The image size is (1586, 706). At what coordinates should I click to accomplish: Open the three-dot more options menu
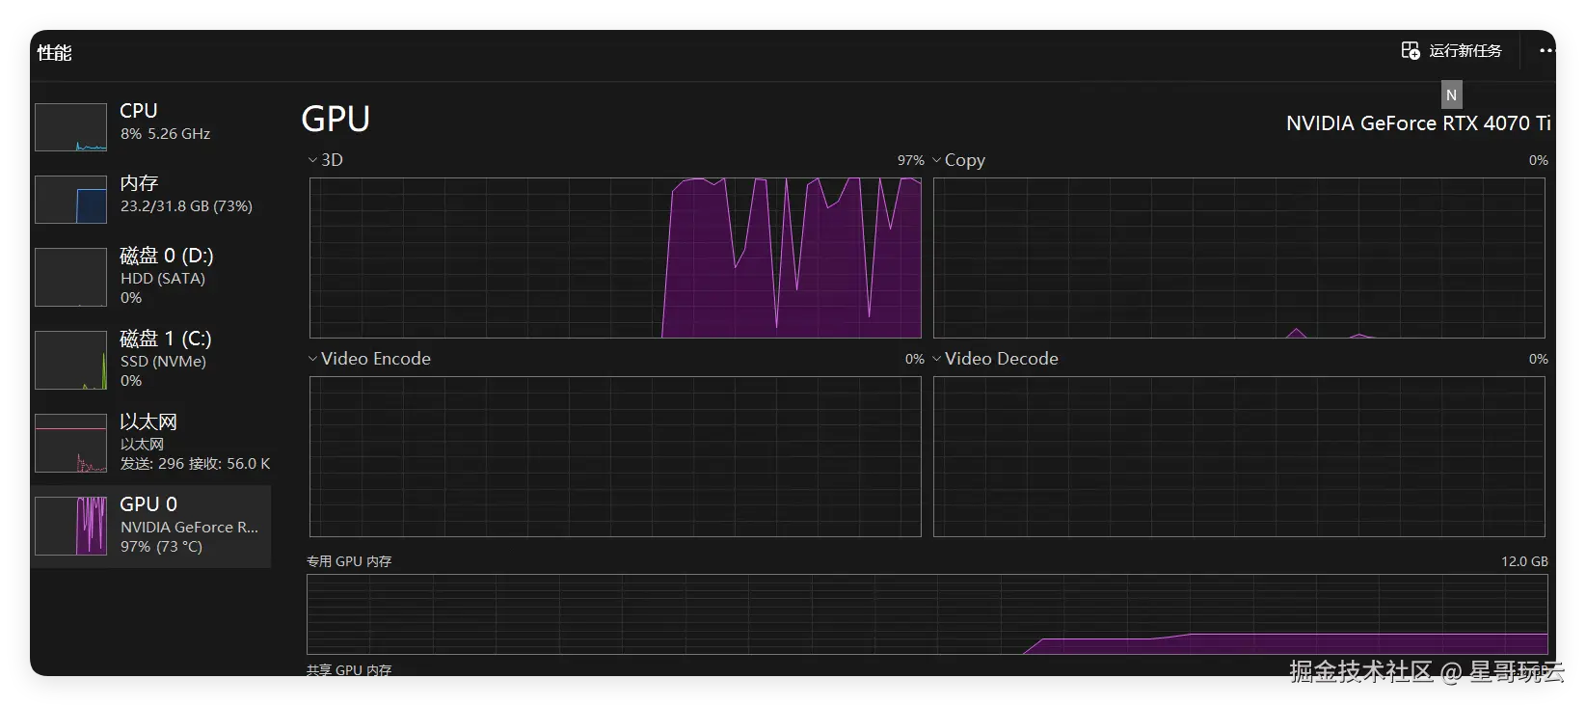pos(1546,51)
